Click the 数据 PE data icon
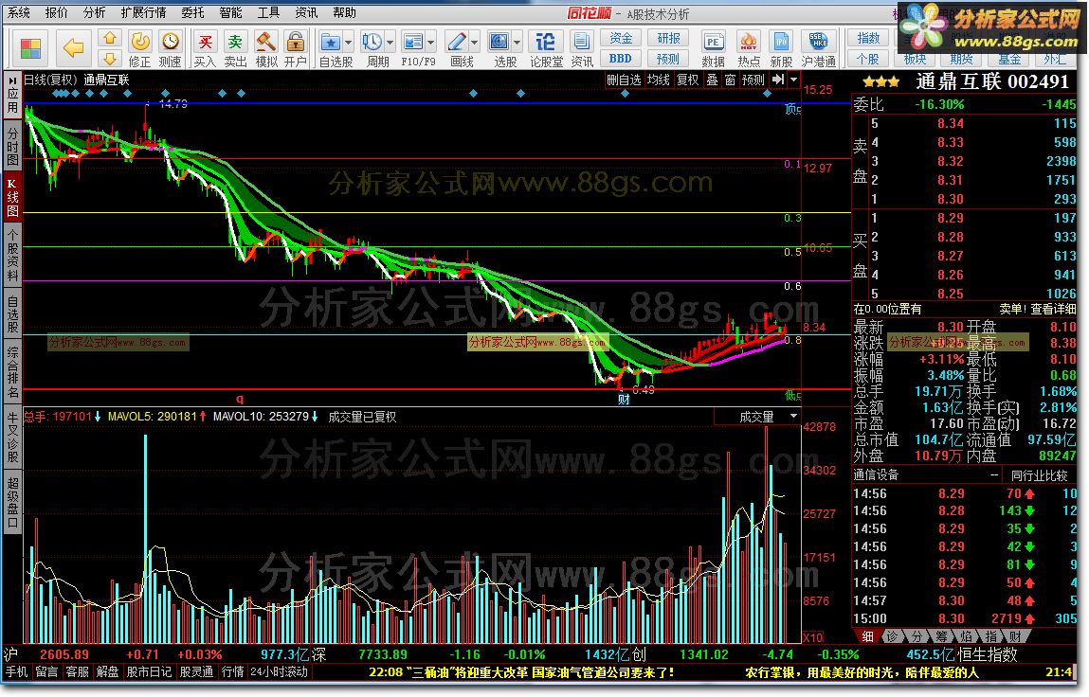This screenshot has height=697, width=1089. click(x=714, y=43)
